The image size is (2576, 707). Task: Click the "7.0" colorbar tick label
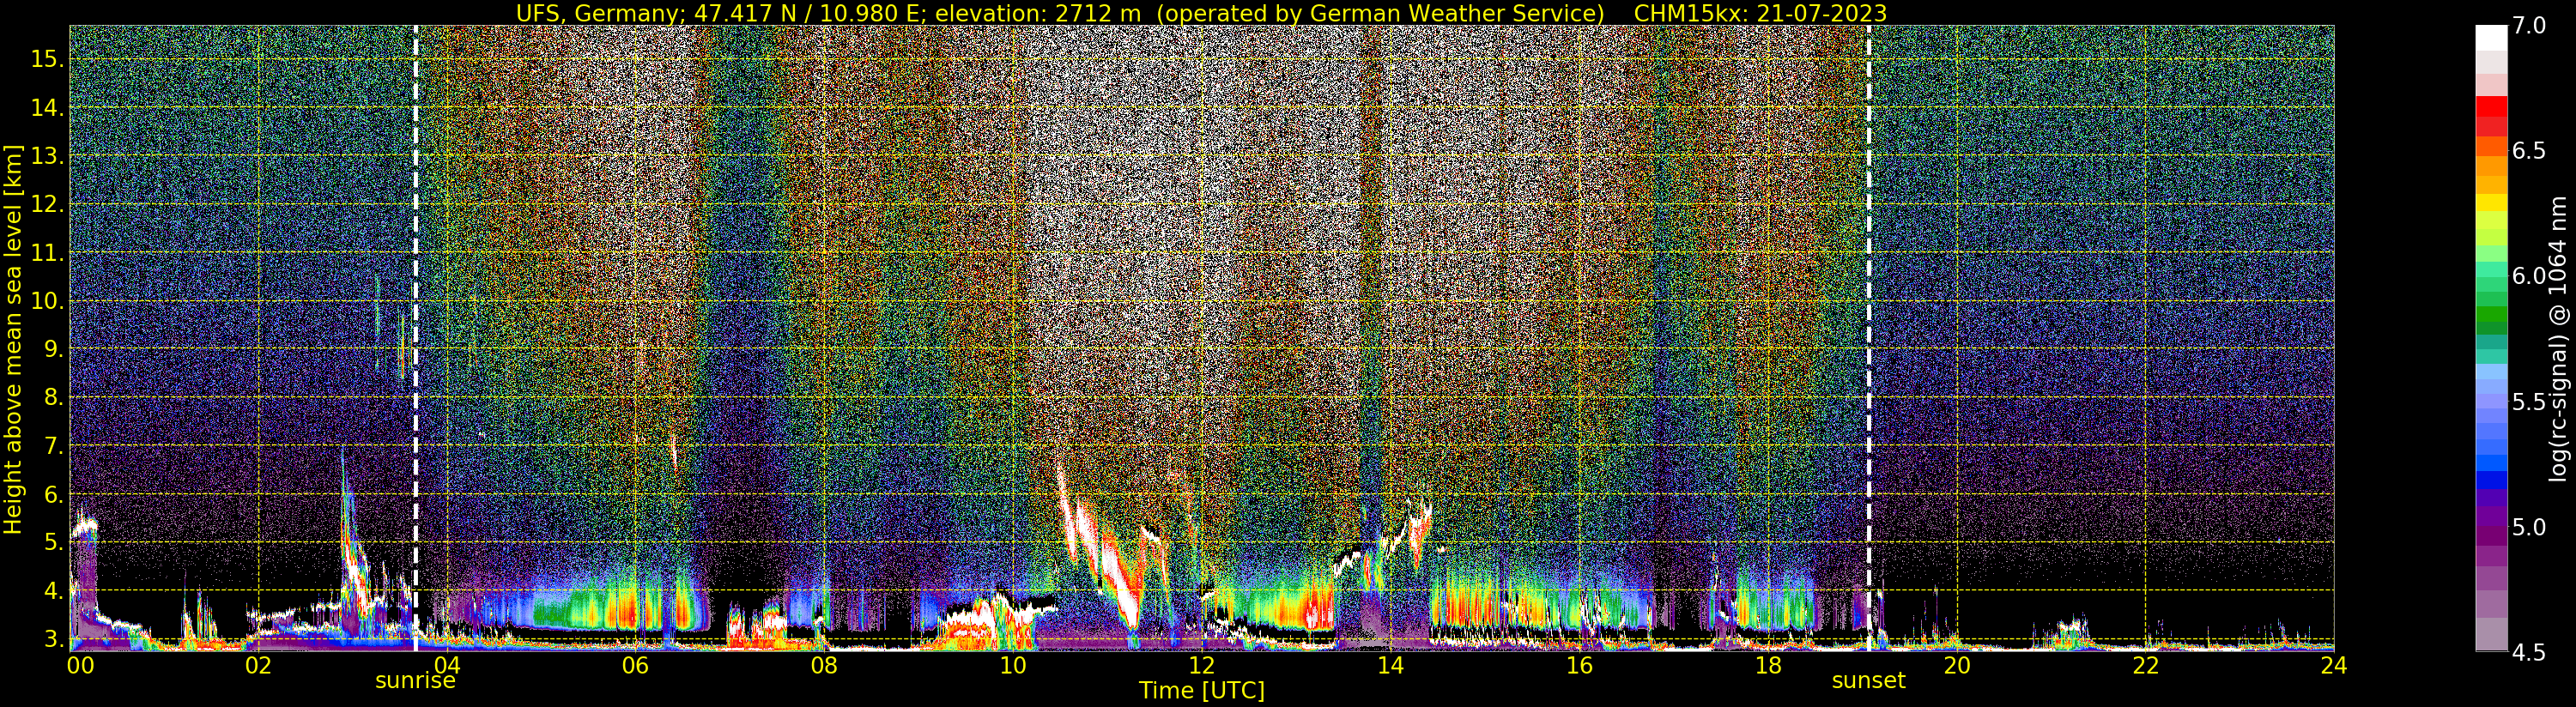coord(2529,27)
